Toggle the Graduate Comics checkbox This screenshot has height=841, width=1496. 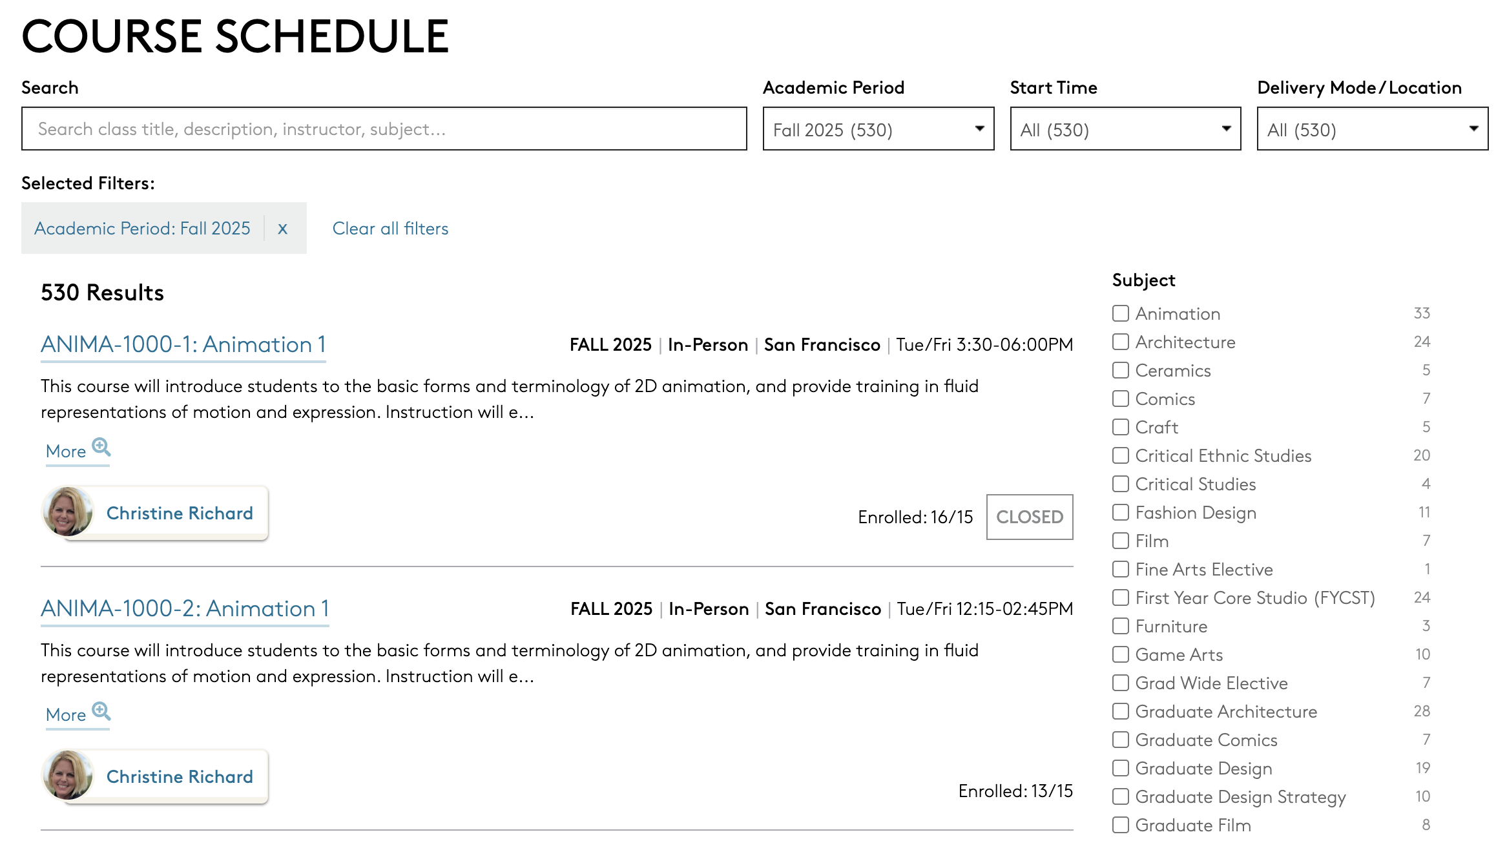tap(1121, 740)
